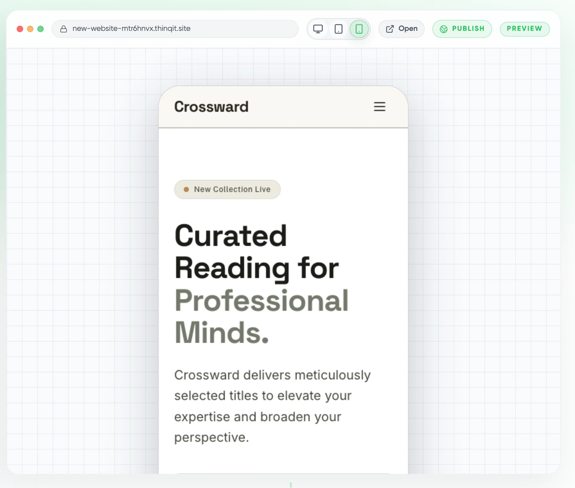Click the 'Professional Minds.' heading text

click(x=262, y=316)
